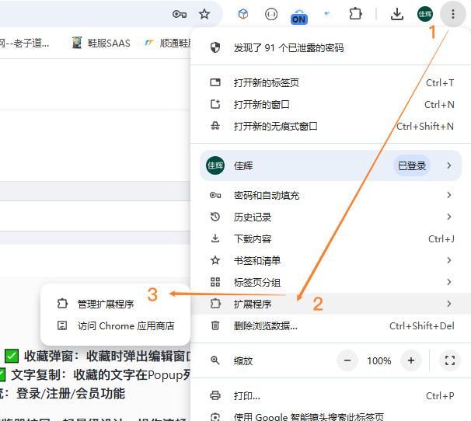Viewport: 471px width, 421px height.
Task: Click the bookmarks star icon in menu
Action: [x=215, y=260]
